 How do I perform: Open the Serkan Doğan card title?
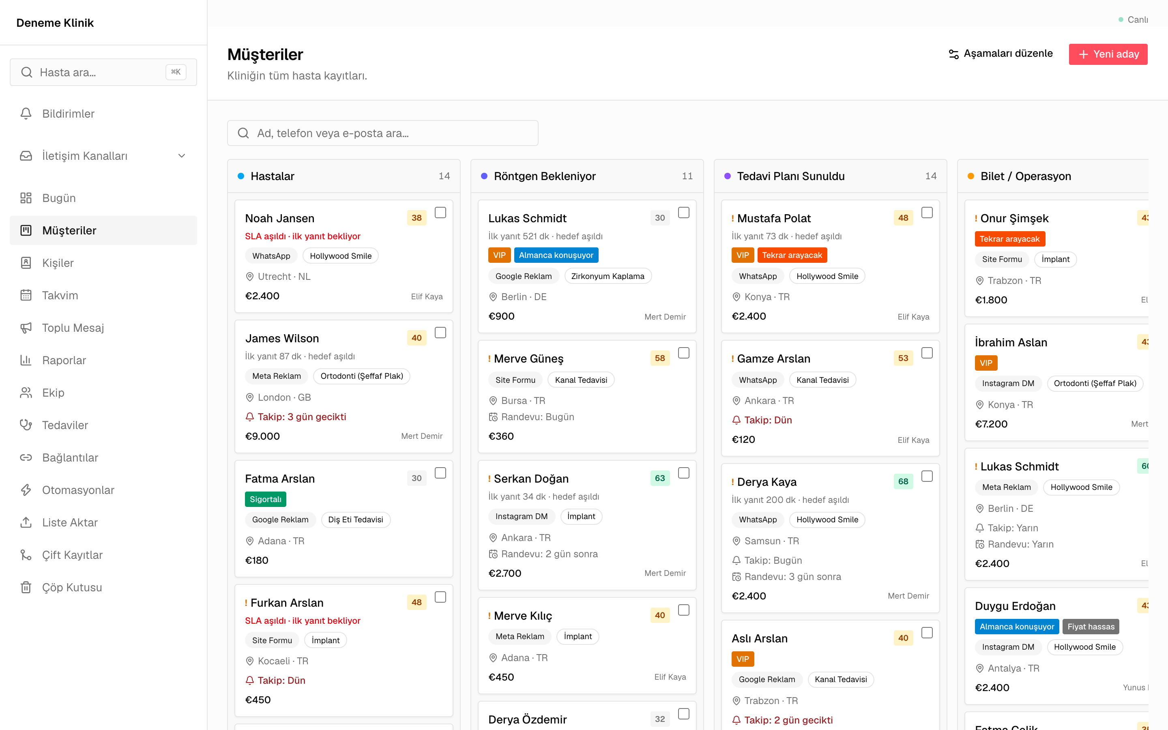click(531, 479)
